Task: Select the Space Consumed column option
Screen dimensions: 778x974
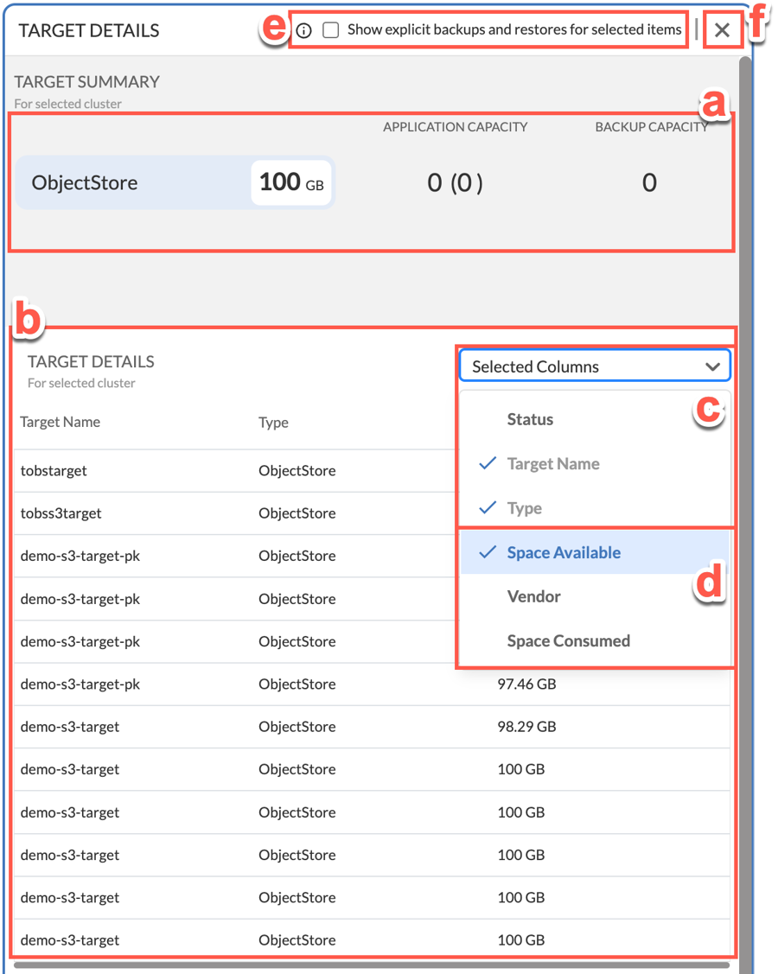Action: pyautogui.click(x=568, y=640)
